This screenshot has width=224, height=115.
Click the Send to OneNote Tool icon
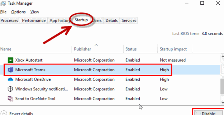(x=10, y=99)
